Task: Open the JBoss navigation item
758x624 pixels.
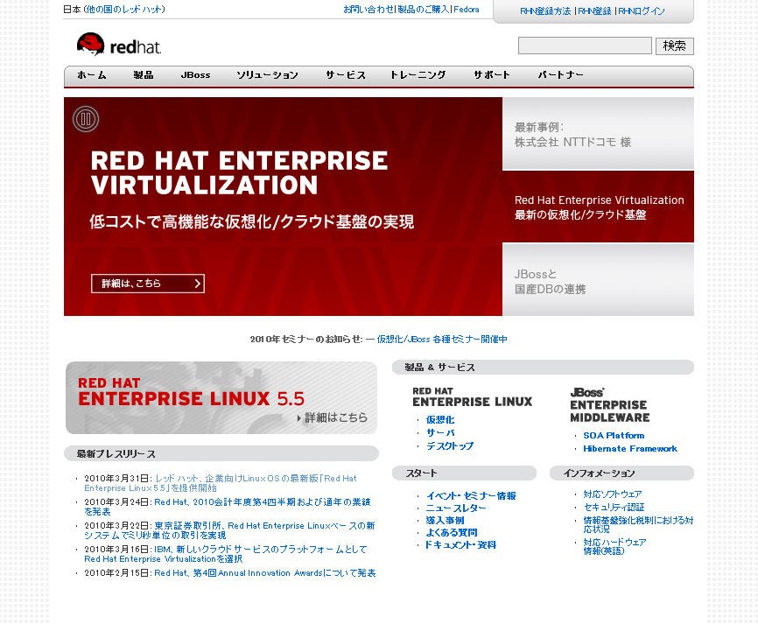Action: [195, 75]
